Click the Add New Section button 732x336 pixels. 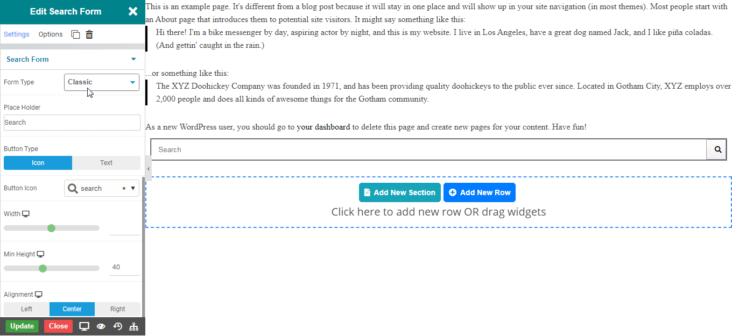pyautogui.click(x=400, y=192)
